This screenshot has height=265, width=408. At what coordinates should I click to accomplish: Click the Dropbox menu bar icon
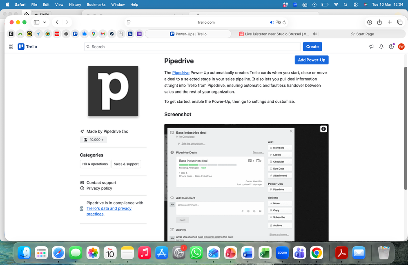pos(285,4)
